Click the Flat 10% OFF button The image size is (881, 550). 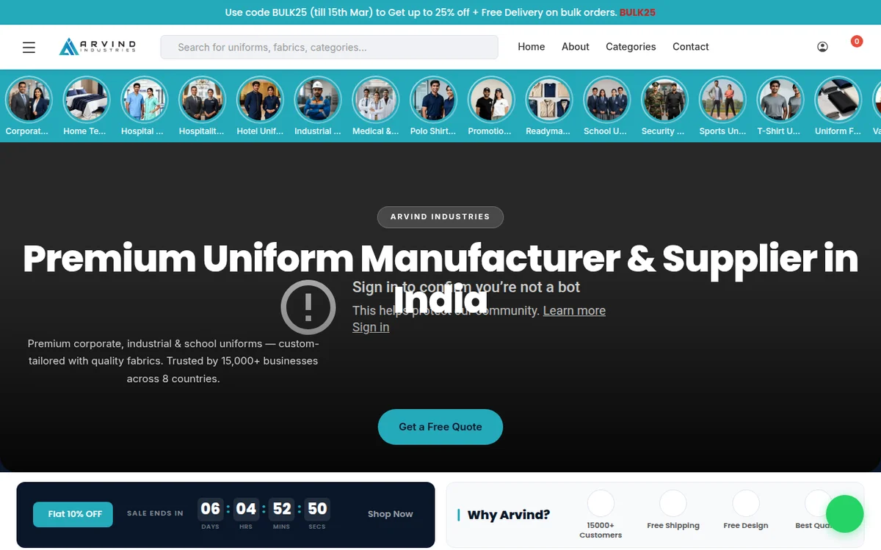tap(73, 514)
